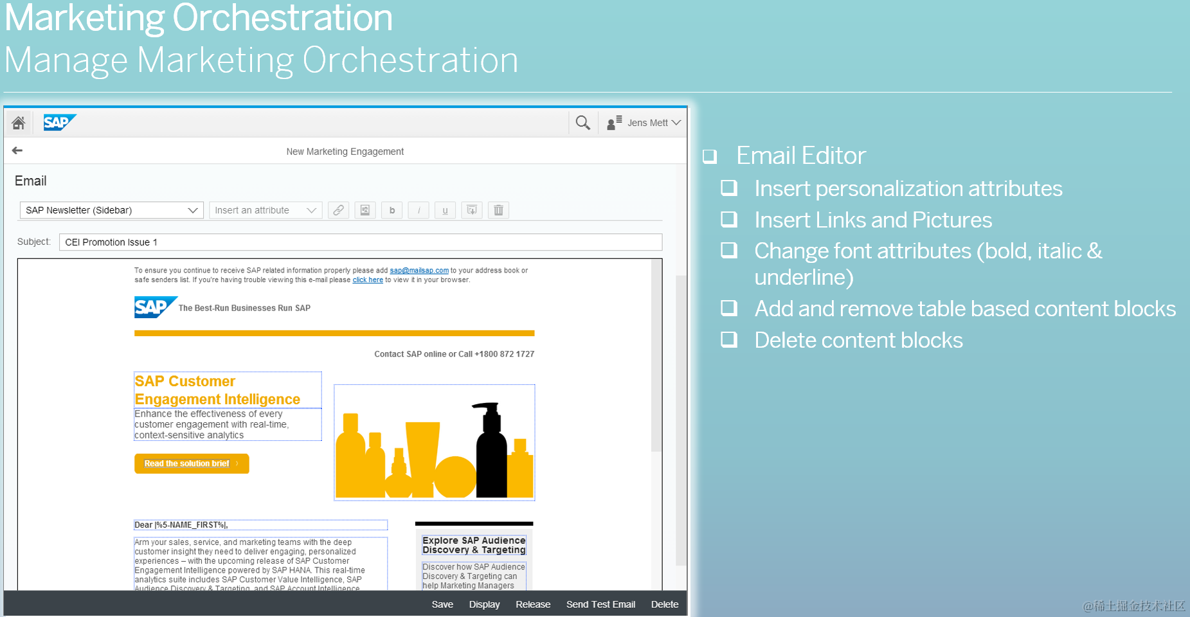
Task: Click the "Change font attributes" bullet text
Action: point(928,264)
